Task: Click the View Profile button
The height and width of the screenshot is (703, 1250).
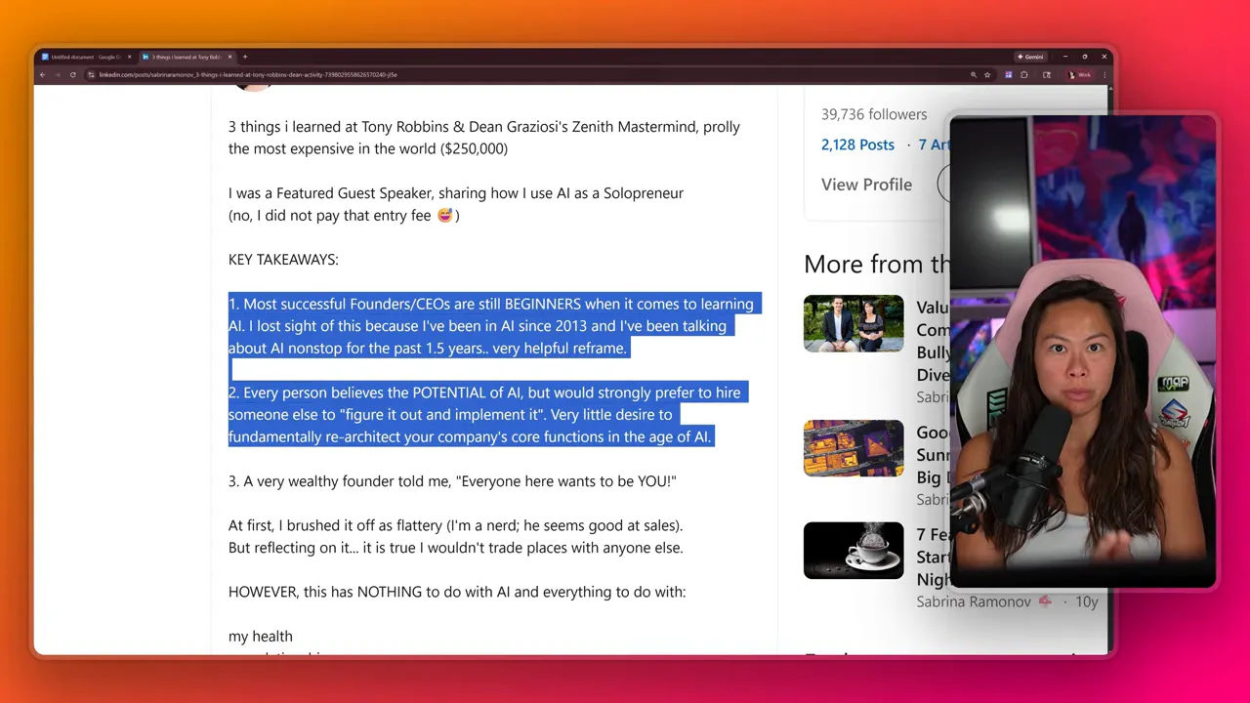Action: tap(866, 185)
